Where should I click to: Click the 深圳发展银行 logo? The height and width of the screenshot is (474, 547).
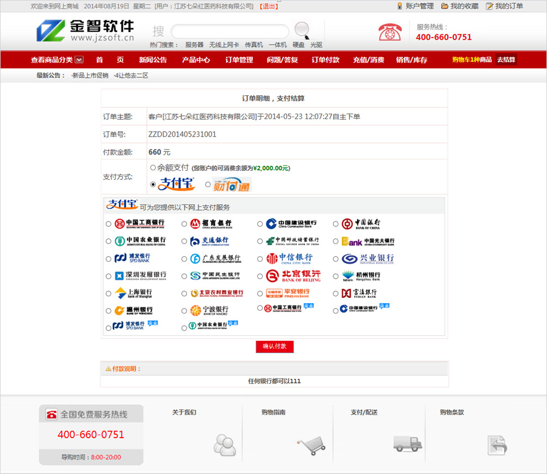tap(141, 276)
